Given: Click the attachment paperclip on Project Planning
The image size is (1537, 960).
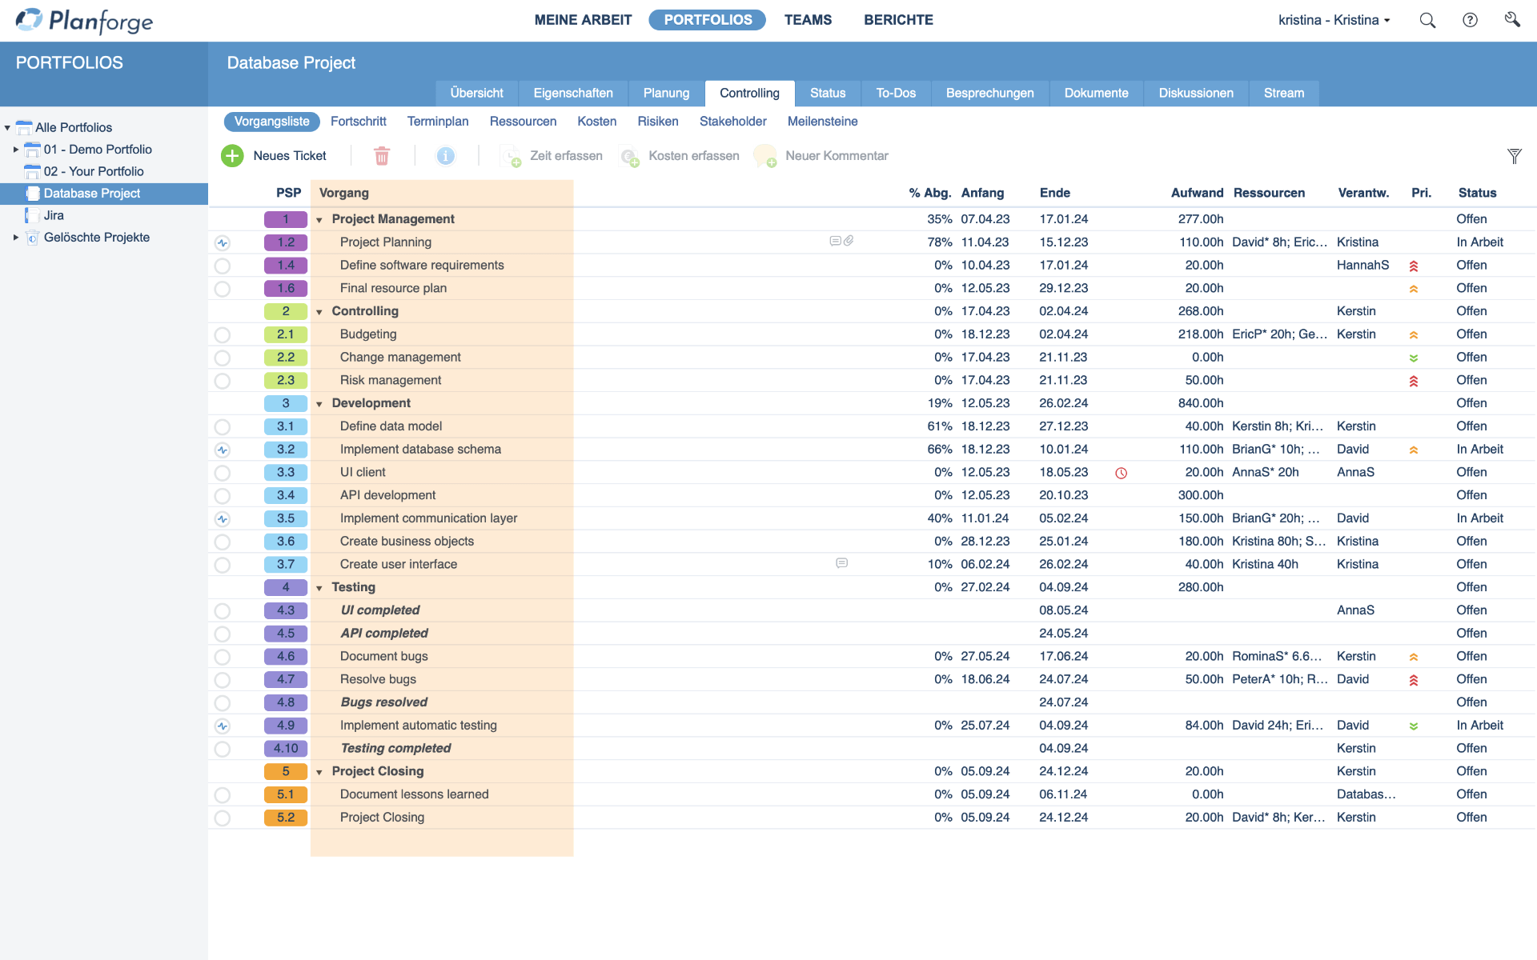Looking at the screenshot, I should (850, 240).
